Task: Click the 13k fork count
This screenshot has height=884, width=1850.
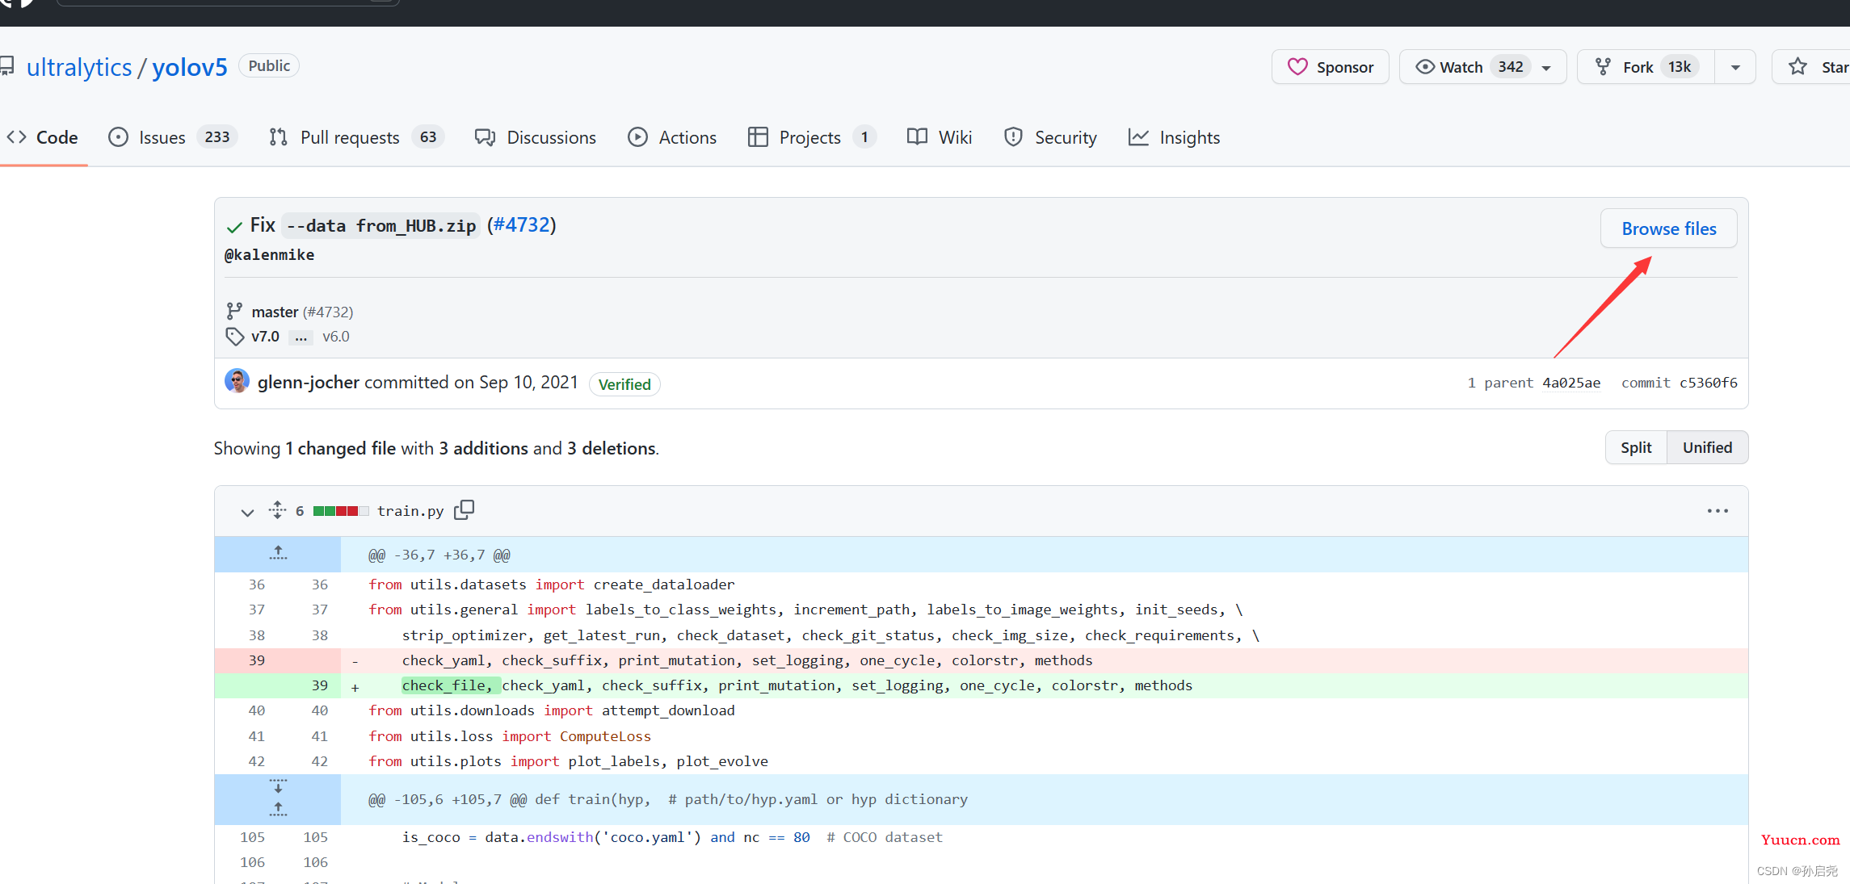Action: 1680,67
